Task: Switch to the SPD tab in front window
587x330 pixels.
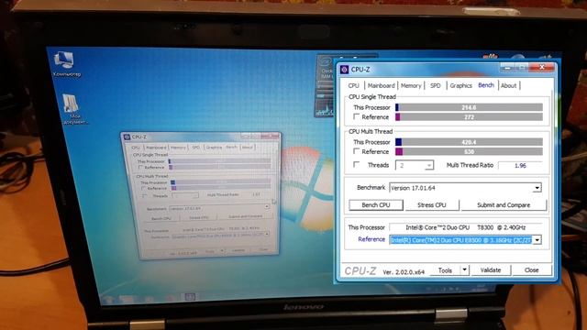Action: tap(435, 85)
